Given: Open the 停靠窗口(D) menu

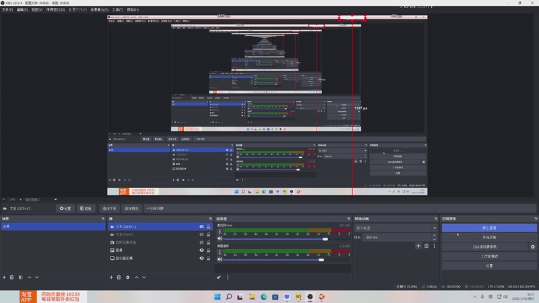Looking at the screenshot, I should (x=55, y=9).
